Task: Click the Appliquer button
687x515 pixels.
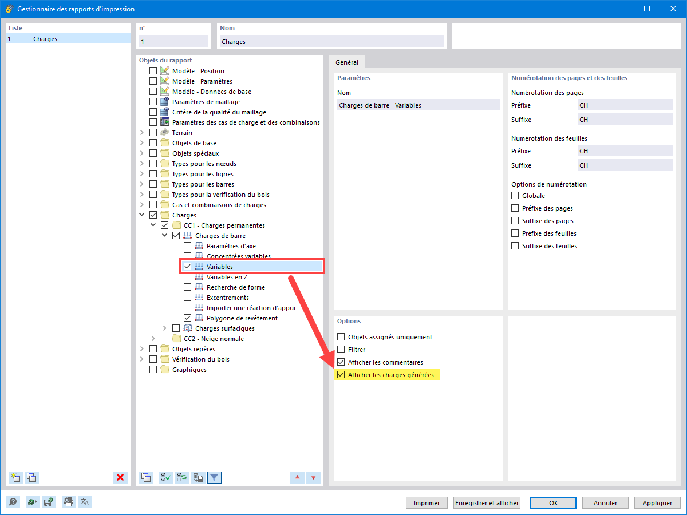Action: tap(657, 503)
